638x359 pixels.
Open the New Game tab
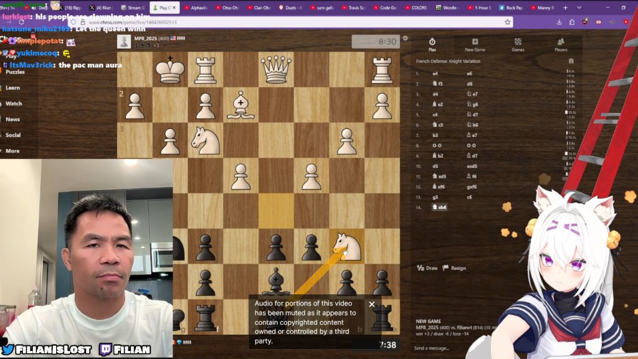click(x=475, y=45)
